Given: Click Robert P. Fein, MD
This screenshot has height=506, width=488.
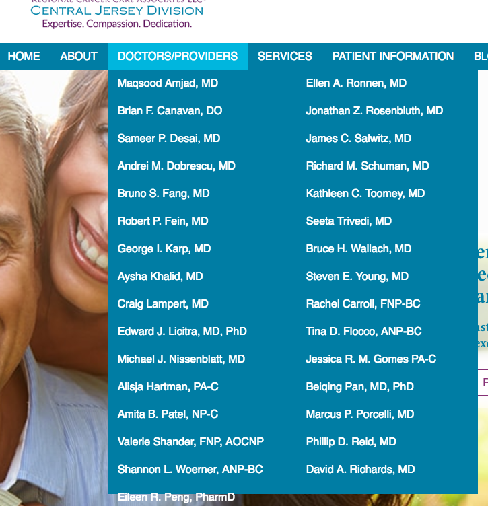Looking at the screenshot, I should point(163,221).
